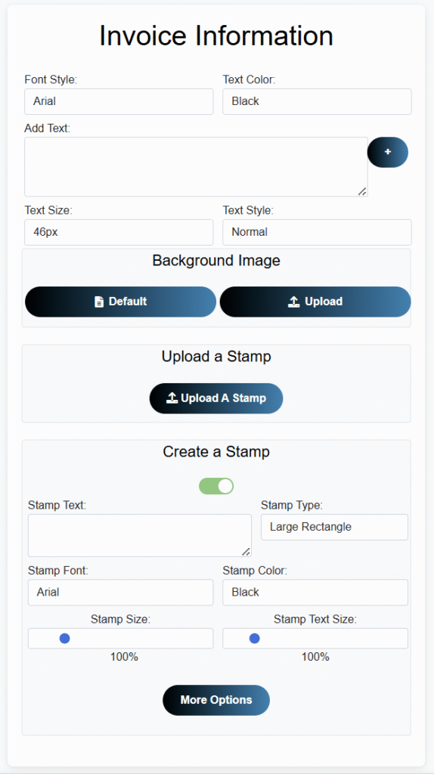Toggle the Create a Stamp switch
Screen dimensions: 434x774
tap(216, 486)
